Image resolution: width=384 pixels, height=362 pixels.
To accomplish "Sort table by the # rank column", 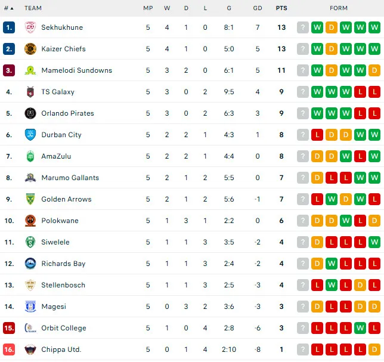I will coord(8,8).
